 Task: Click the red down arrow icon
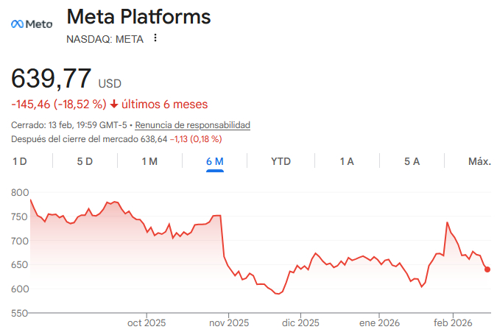point(114,104)
